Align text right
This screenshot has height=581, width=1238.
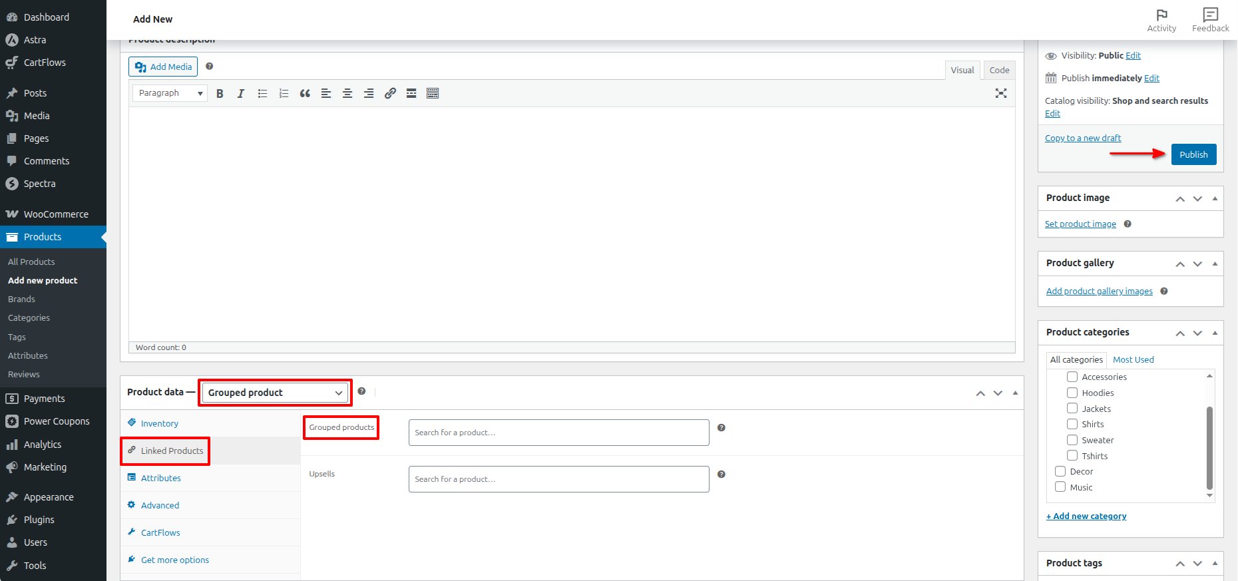point(369,94)
